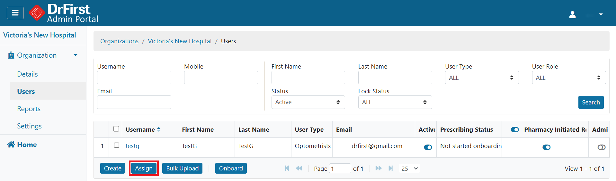Open the testg username link

(x=132, y=146)
